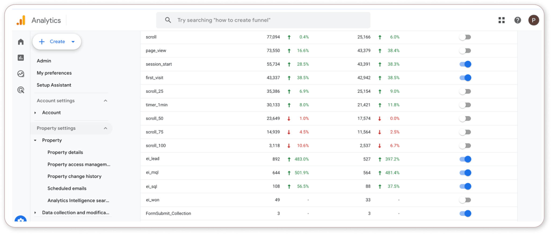Click the user profile avatar
Viewport: 551px width, 234px height.
coord(533,20)
